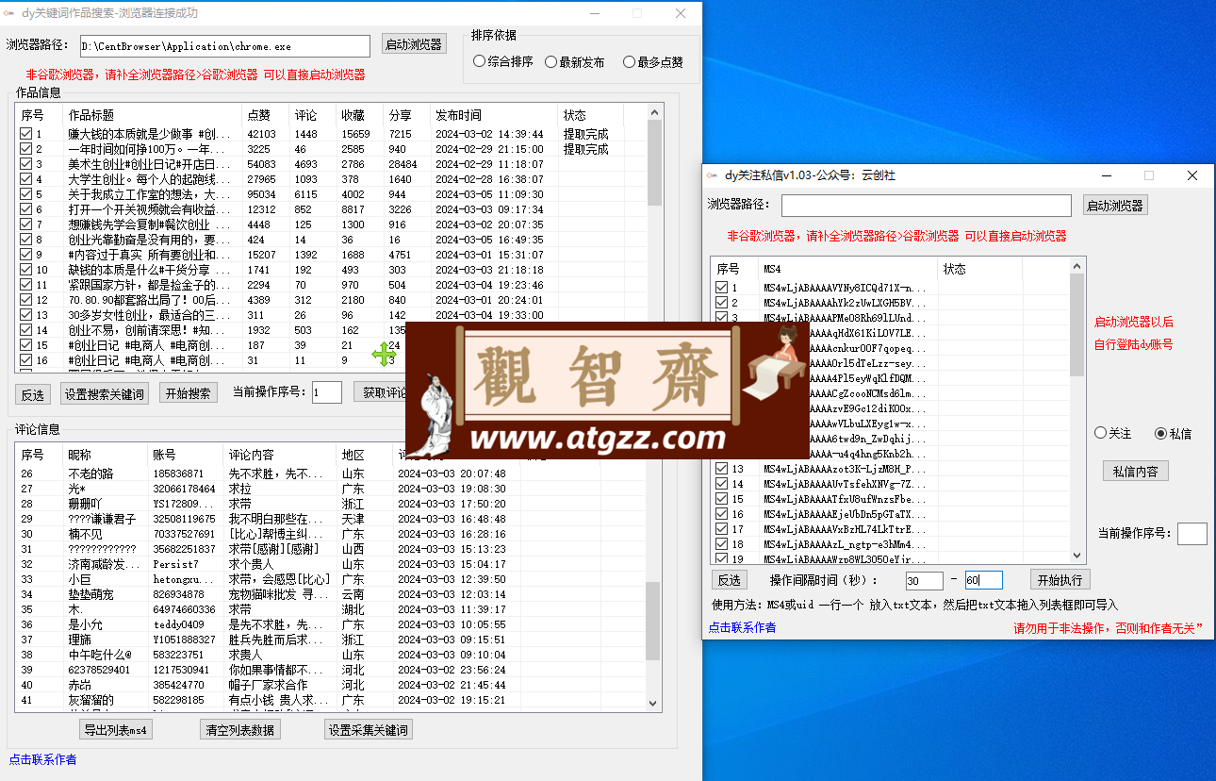Screen dimensions: 1216x781
Task: Open the 私信内容 editor
Action: [1136, 472]
